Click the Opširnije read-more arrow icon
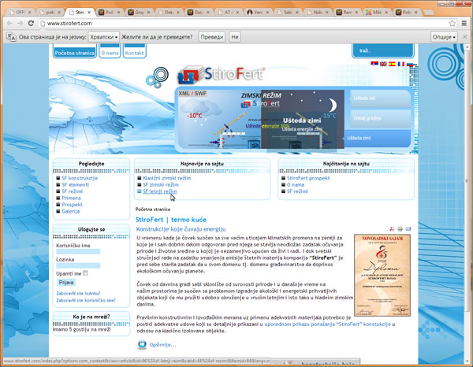The height and width of the screenshot is (367, 473). pyautogui.click(x=142, y=344)
